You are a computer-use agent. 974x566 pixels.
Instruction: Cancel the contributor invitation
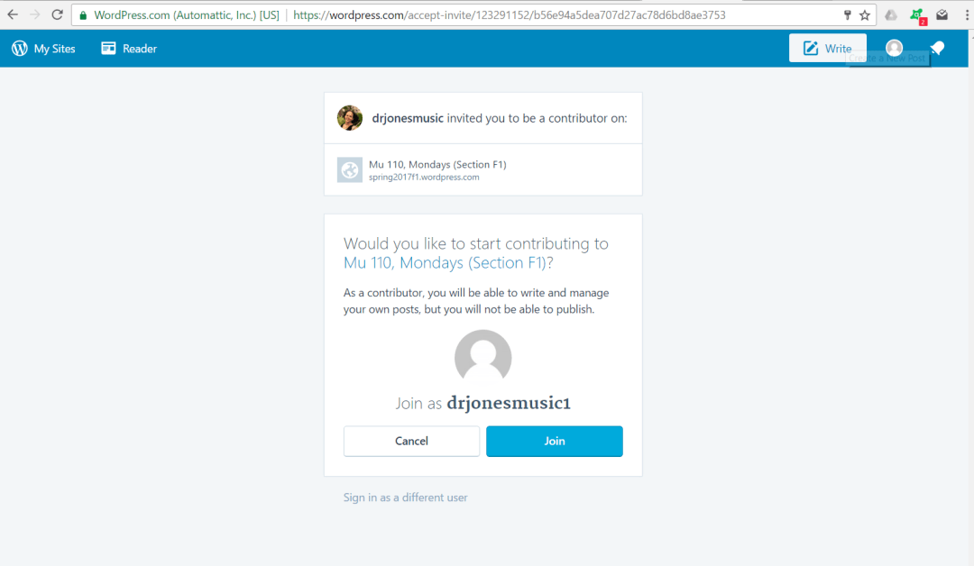coord(411,442)
